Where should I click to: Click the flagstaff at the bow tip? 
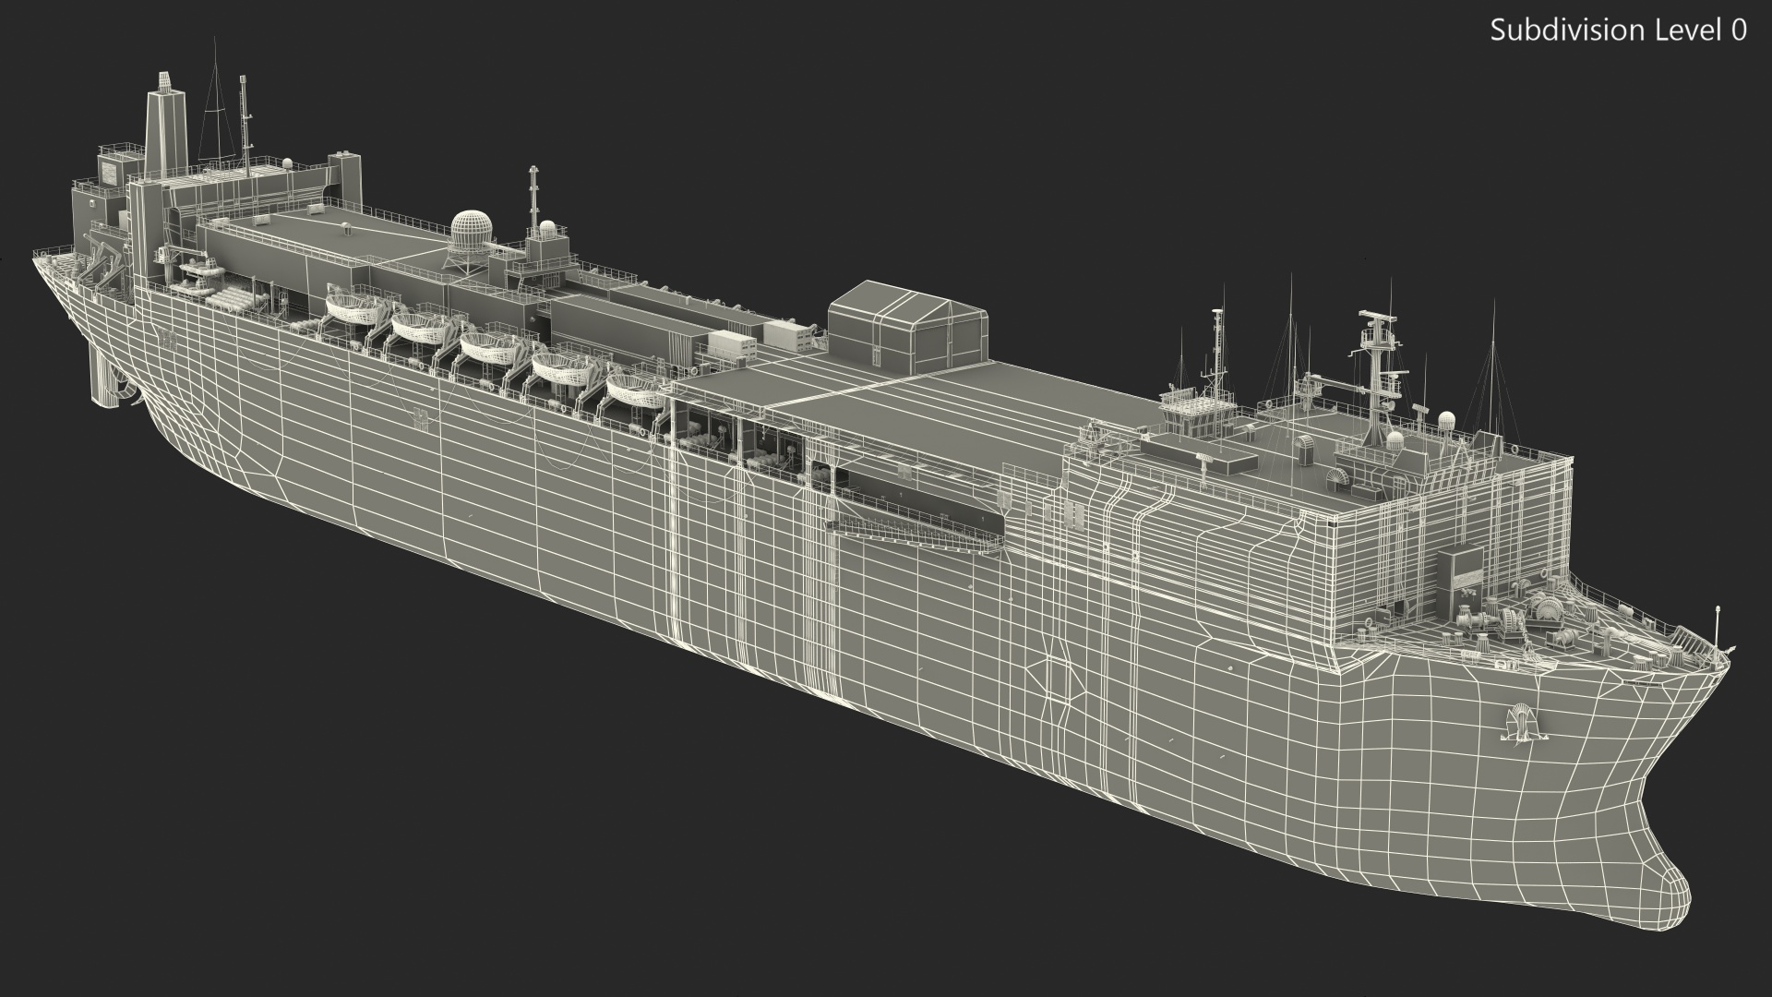(x=1717, y=626)
